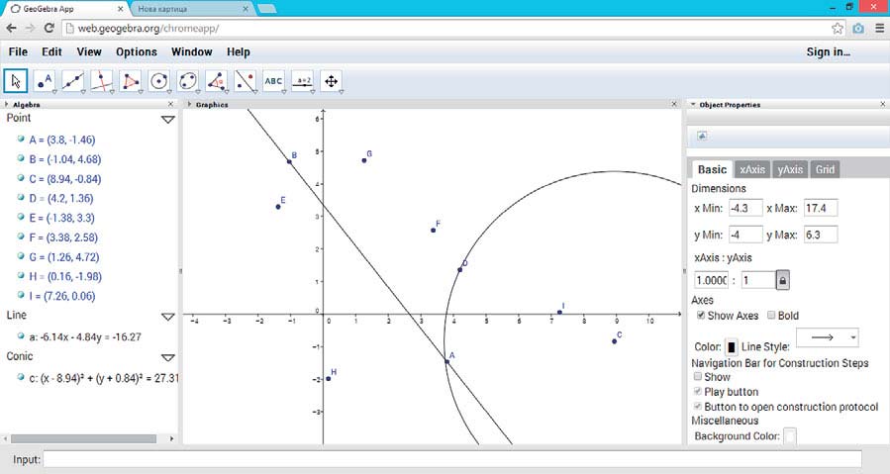Open the Chrome hamburger menu

[x=879, y=28]
